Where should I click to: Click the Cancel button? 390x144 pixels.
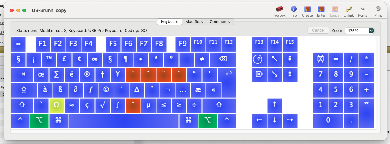click(318, 30)
